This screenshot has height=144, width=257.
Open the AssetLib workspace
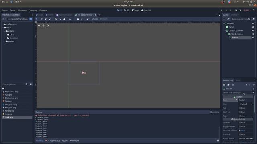[146, 10]
